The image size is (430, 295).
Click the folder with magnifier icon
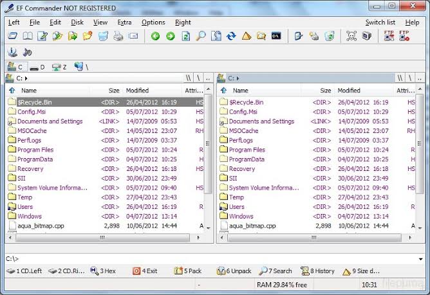(261, 36)
